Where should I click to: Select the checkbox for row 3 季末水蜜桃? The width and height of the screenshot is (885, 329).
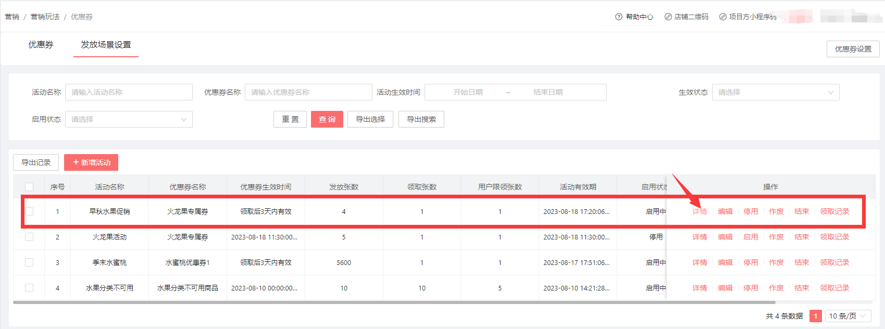click(29, 262)
